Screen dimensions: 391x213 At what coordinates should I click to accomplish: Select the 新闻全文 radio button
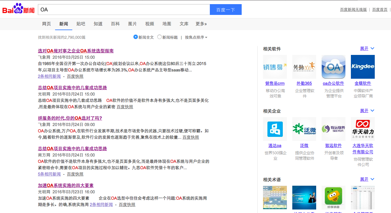(135, 37)
